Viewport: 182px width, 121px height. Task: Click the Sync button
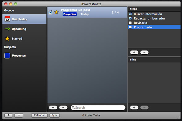(55, 115)
